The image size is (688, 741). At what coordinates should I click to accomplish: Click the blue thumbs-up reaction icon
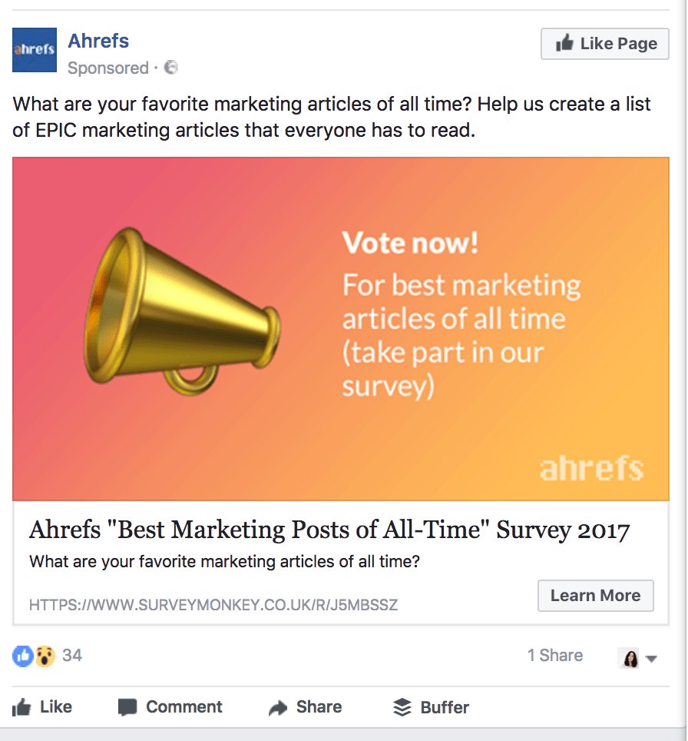(23, 655)
